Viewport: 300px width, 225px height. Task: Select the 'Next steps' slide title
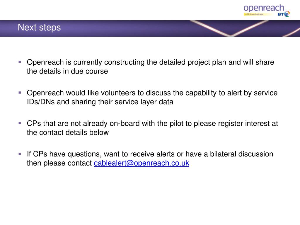coord(39,28)
